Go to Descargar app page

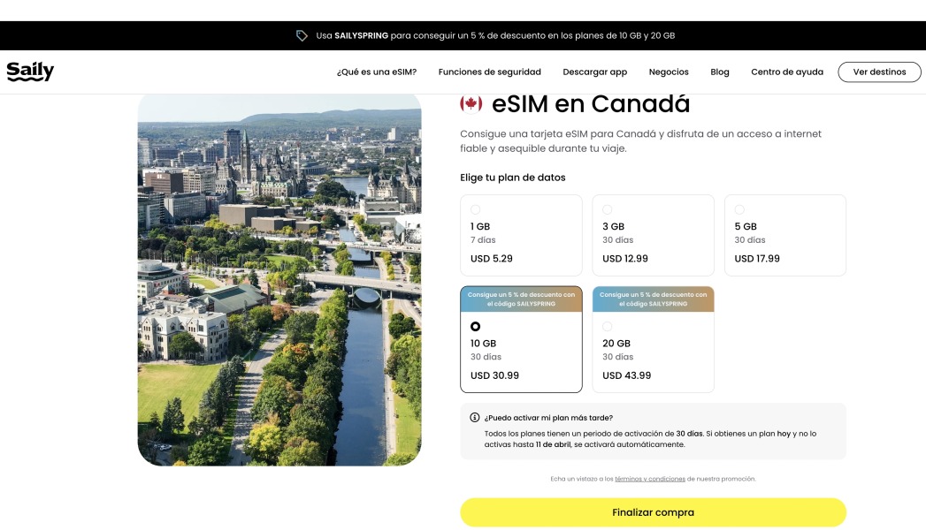(x=594, y=72)
